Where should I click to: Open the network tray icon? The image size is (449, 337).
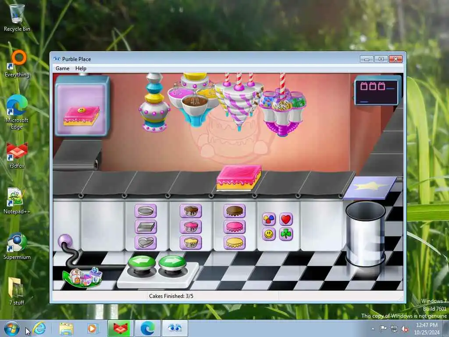coord(394,329)
